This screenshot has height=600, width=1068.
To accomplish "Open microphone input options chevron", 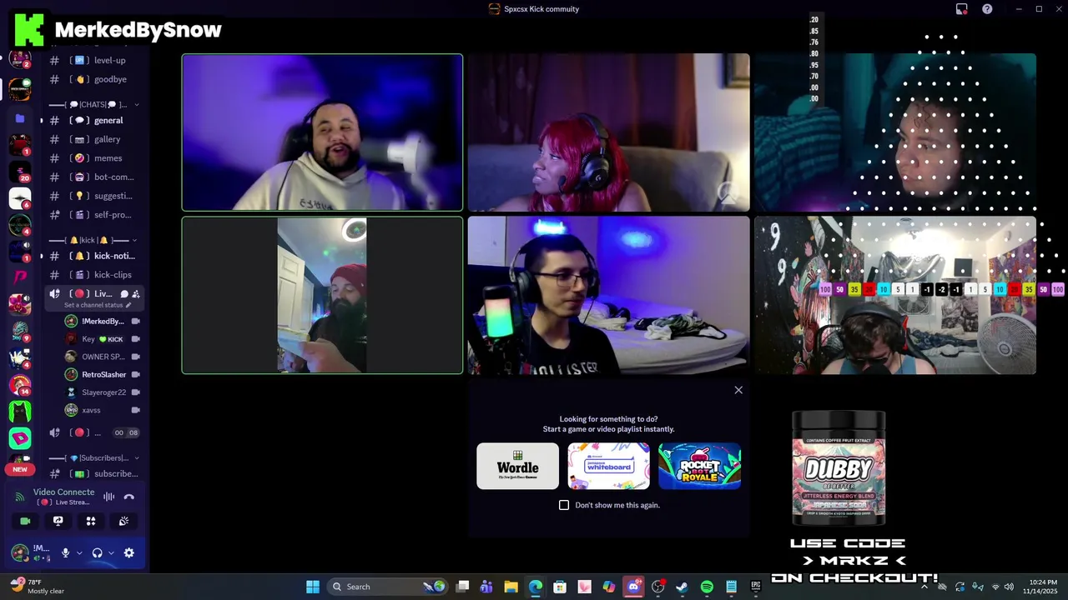I will 79,552.
